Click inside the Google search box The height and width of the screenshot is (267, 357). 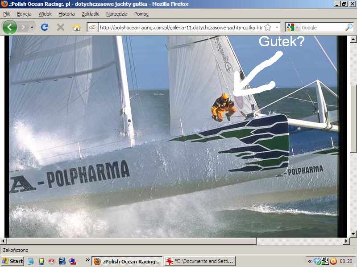pyautogui.click(x=322, y=28)
